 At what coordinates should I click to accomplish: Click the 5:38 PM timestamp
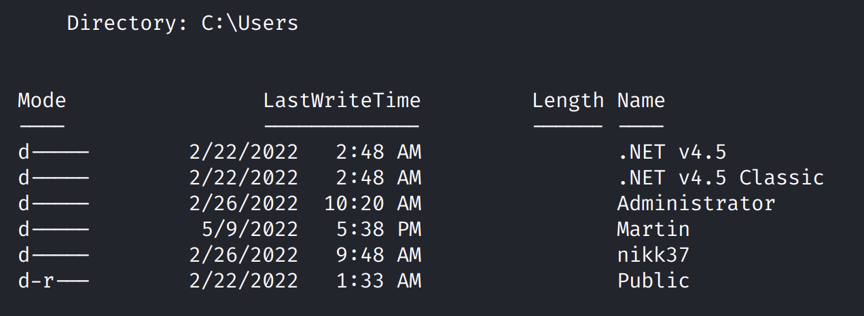point(378,229)
